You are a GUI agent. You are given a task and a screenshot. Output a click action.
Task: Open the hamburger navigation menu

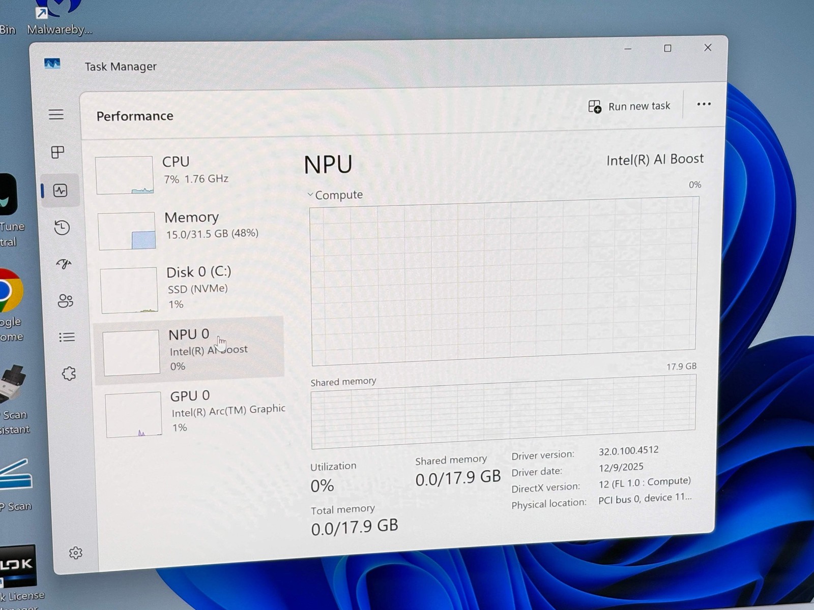point(56,114)
